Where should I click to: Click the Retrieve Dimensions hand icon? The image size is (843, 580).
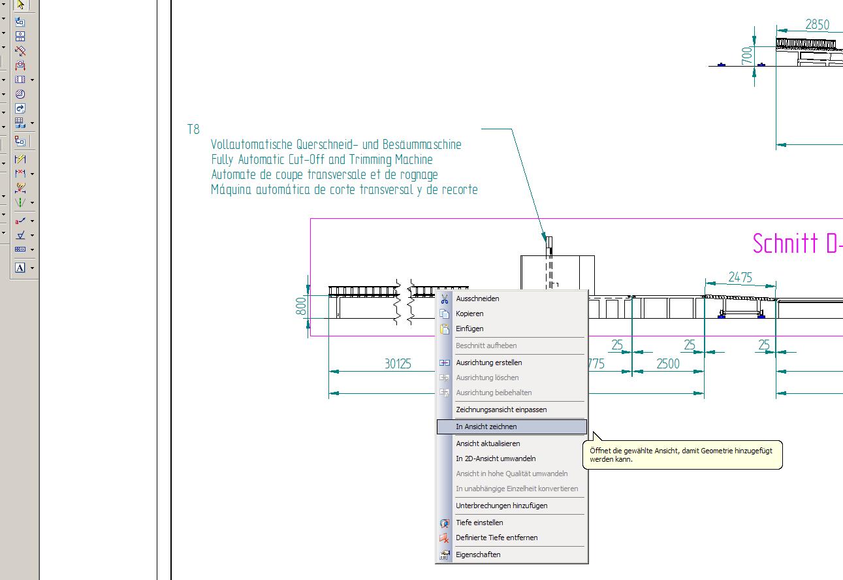tap(20, 187)
